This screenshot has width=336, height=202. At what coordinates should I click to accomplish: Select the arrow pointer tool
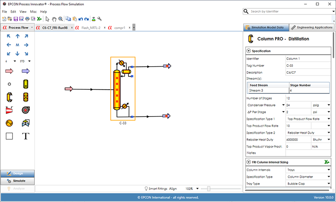pyautogui.click(x=47, y=19)
